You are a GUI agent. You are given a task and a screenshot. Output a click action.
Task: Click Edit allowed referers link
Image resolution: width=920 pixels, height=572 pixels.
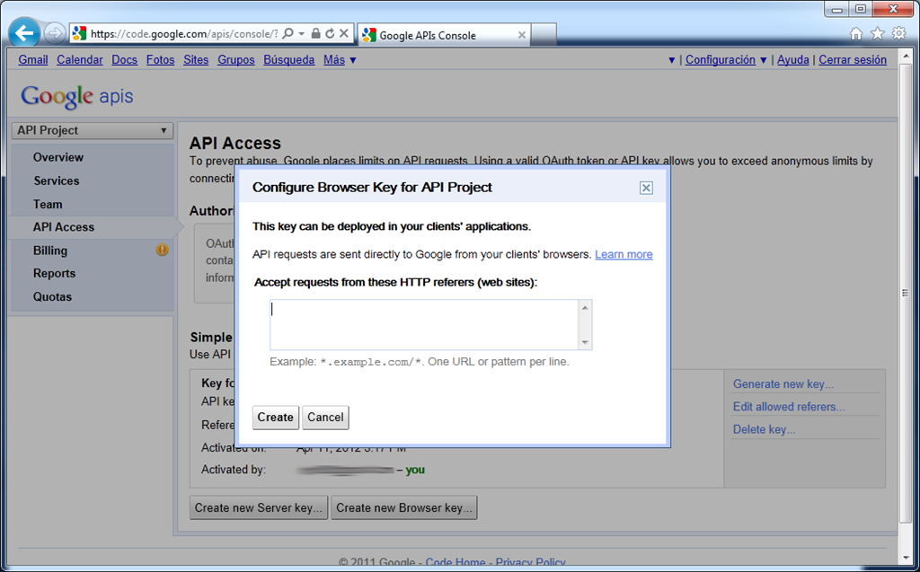(x=789, y=407)
